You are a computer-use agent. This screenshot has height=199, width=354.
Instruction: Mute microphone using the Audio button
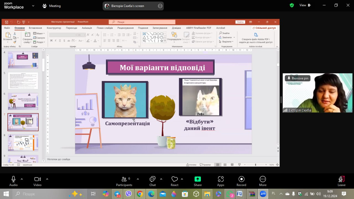(x=13, y=181)
